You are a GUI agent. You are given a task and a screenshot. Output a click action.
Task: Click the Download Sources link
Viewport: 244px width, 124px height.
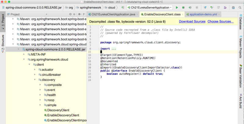[x=192, y=22]
